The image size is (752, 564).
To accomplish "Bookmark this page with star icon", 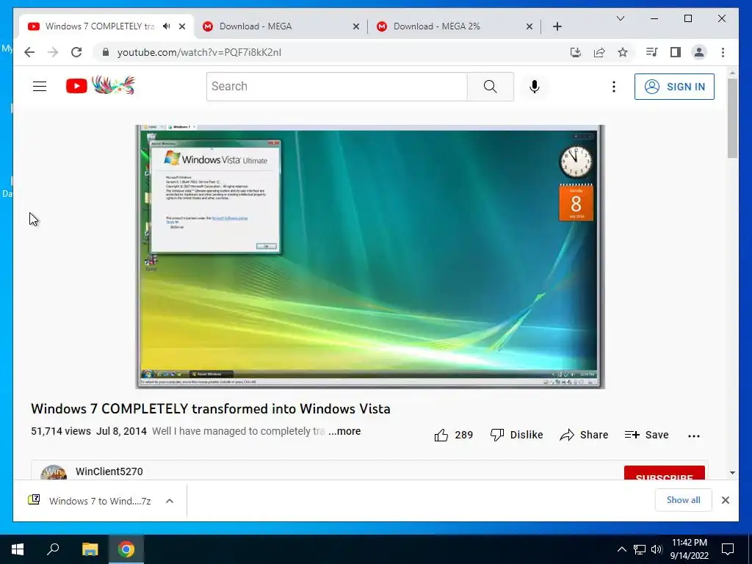I will (623, 52).
